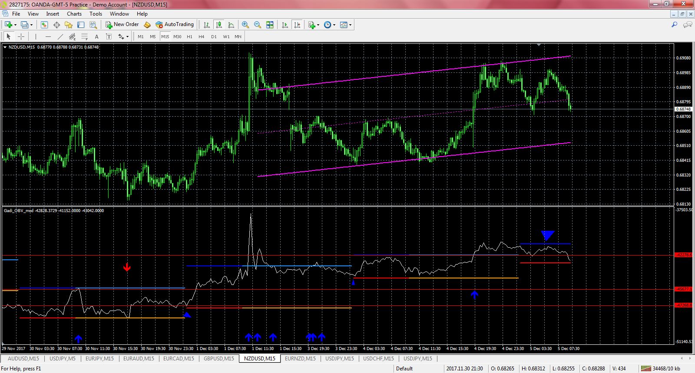Viewport: 695px width, 373px height.
Task: Tile windows icon
Action: click(270, 25)
